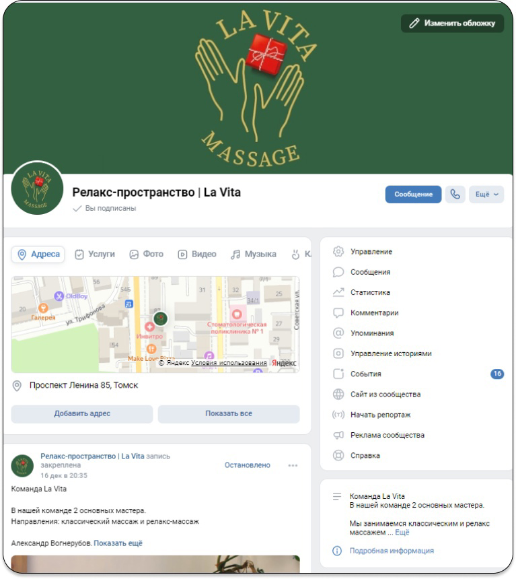Expand the Ещё dropdown button
This screenshot has width=516, height=579.
(486, 194)
